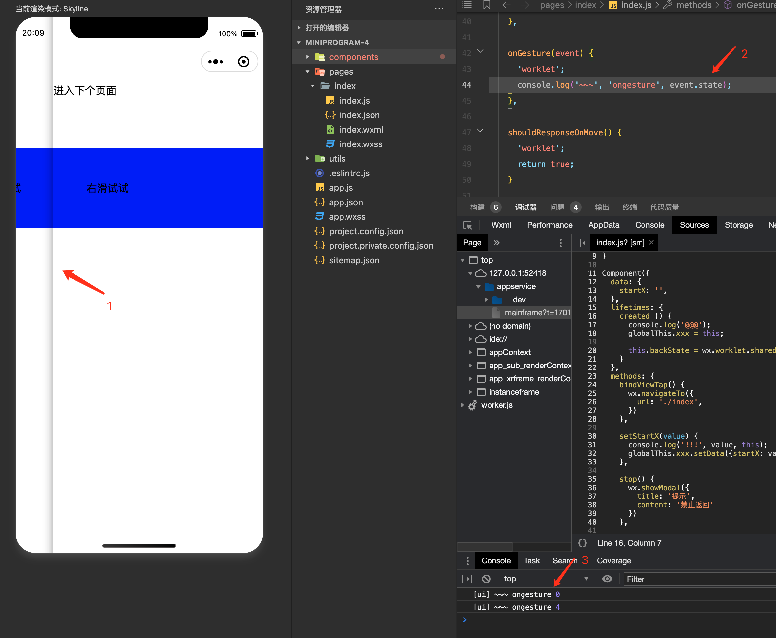Image resolution: width=776 pixels, height=638 pixels.
Task: Open the Coverage drawer tab
Action: [614, 560]
